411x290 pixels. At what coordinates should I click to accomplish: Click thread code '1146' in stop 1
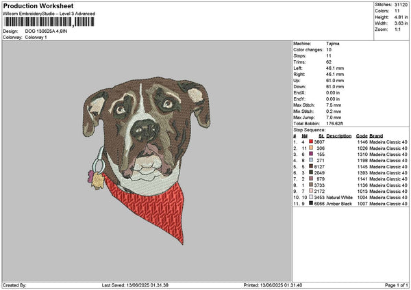point(362,142)
